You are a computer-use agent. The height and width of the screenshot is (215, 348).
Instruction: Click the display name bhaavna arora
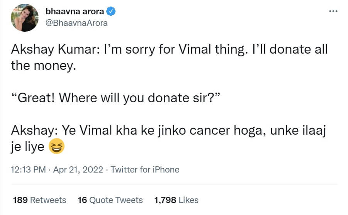point(75,12)
